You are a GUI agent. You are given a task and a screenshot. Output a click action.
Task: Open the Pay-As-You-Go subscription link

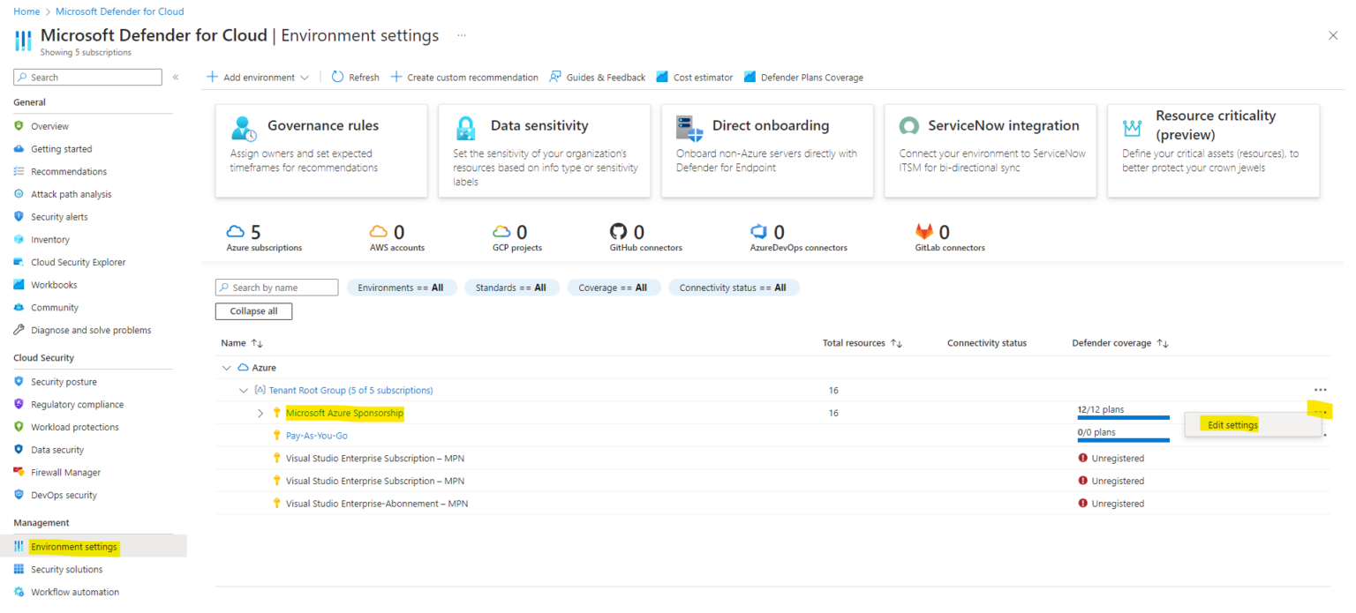coord(316,435)
